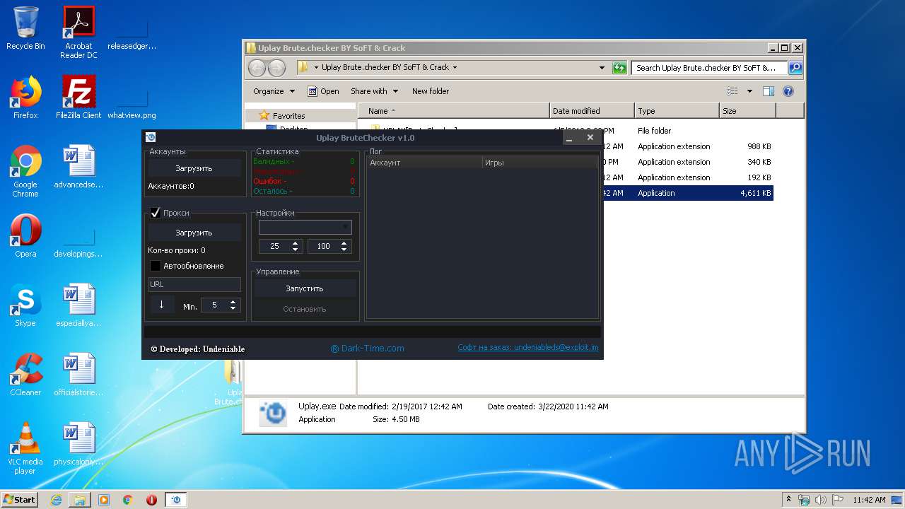Open the Share with dropdown in Explorer

pyautogui.click(x=375, y=91)
